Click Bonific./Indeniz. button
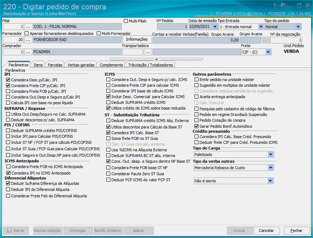This screenshot has height=238, width=313. click(108, 231)
